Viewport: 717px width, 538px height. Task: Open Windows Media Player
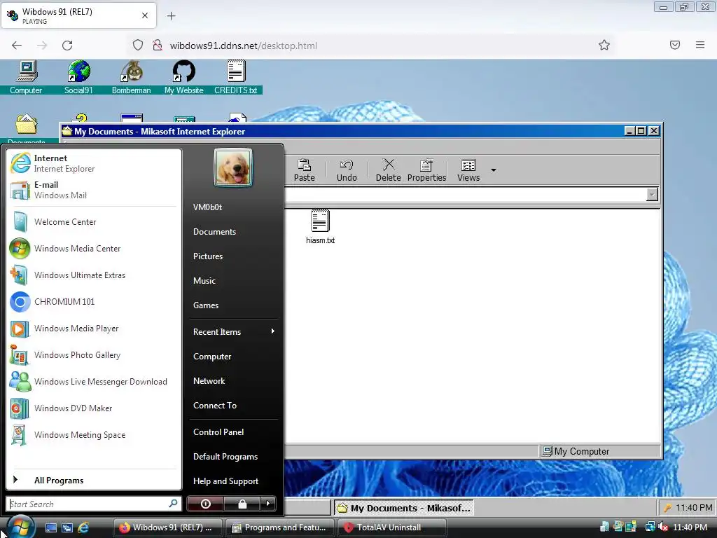[x=93, y=329]
